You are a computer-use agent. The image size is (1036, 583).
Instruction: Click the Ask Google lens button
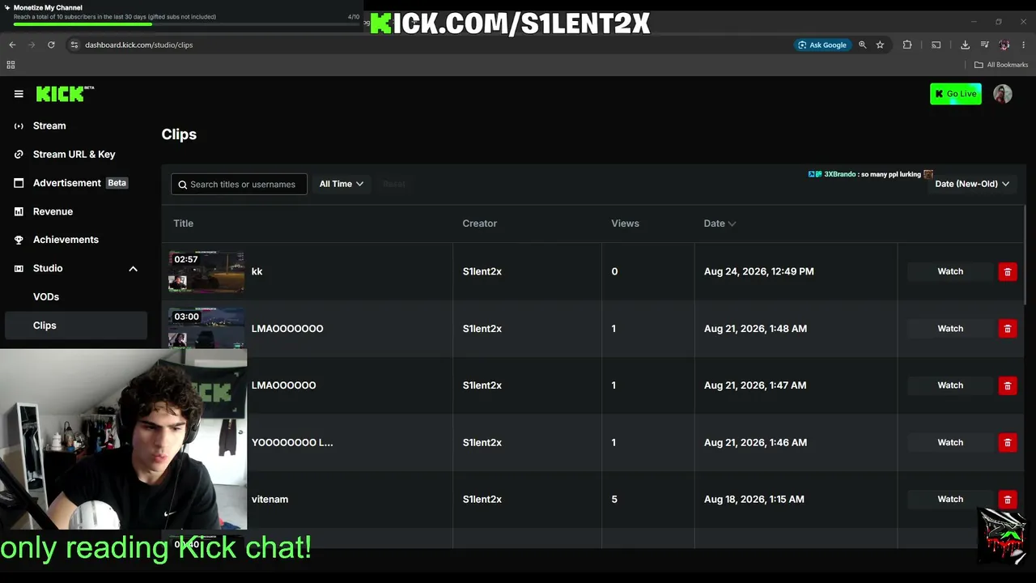coord(822,45)
